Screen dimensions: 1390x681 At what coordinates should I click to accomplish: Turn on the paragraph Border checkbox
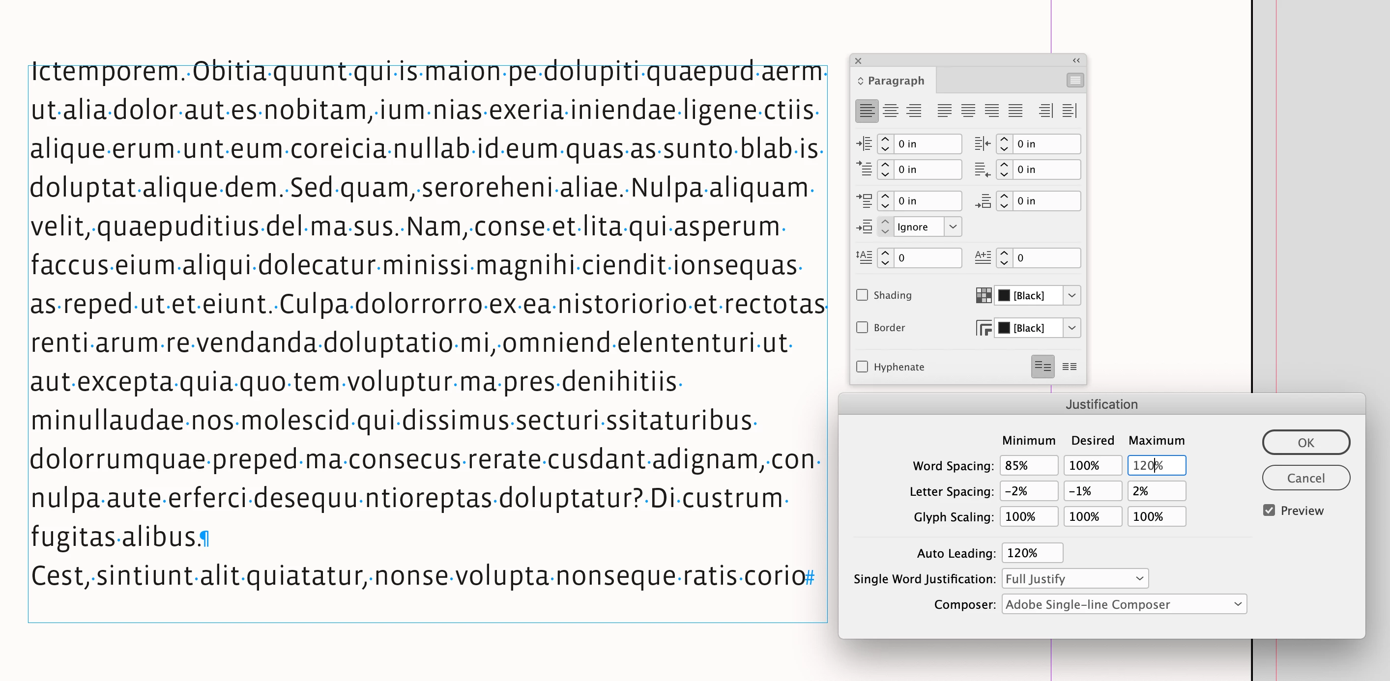point(862,328)
